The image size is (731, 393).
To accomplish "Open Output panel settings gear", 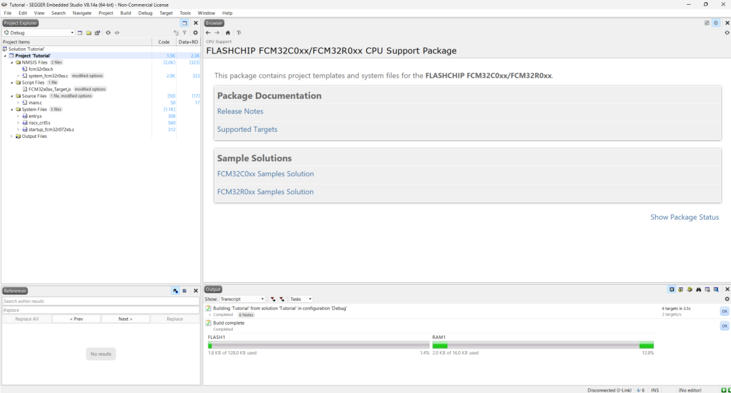I will click(727, 299).
